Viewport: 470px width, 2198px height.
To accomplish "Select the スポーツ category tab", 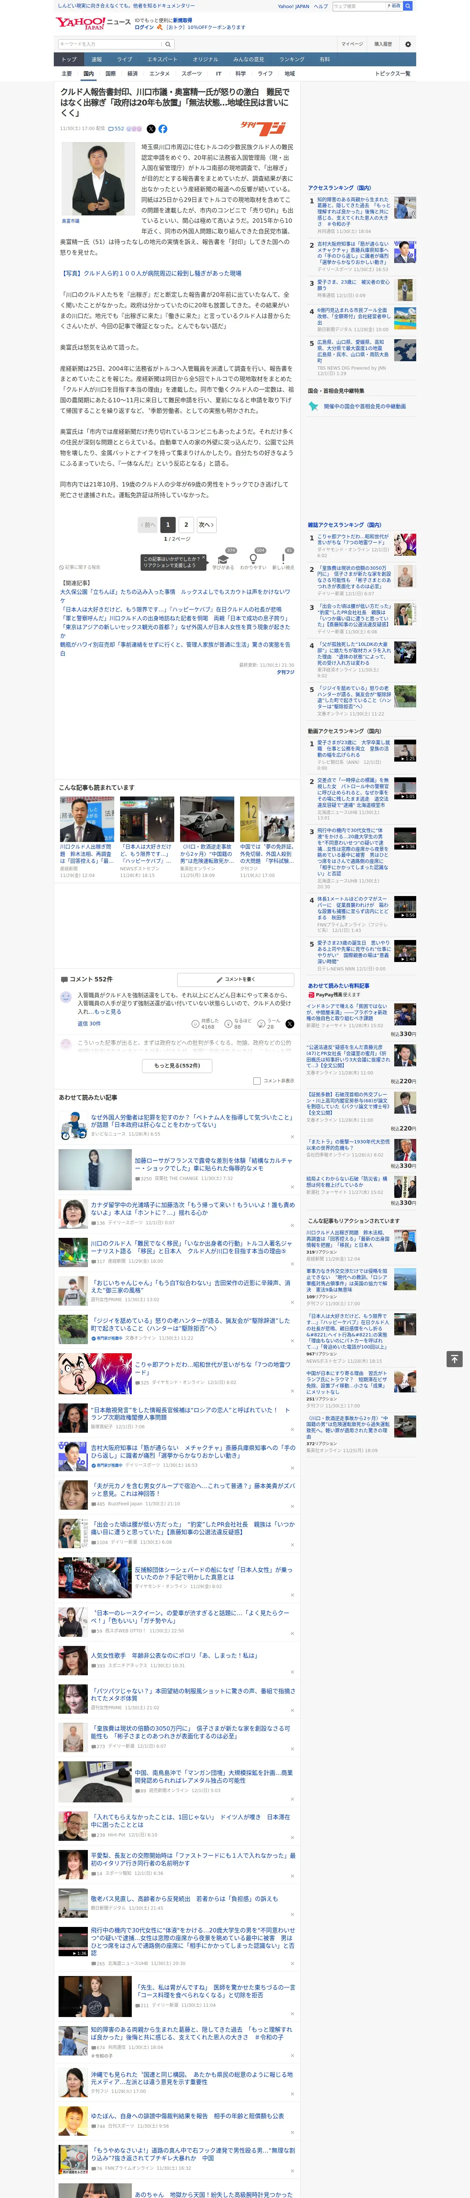I will [x=192, y=73].
